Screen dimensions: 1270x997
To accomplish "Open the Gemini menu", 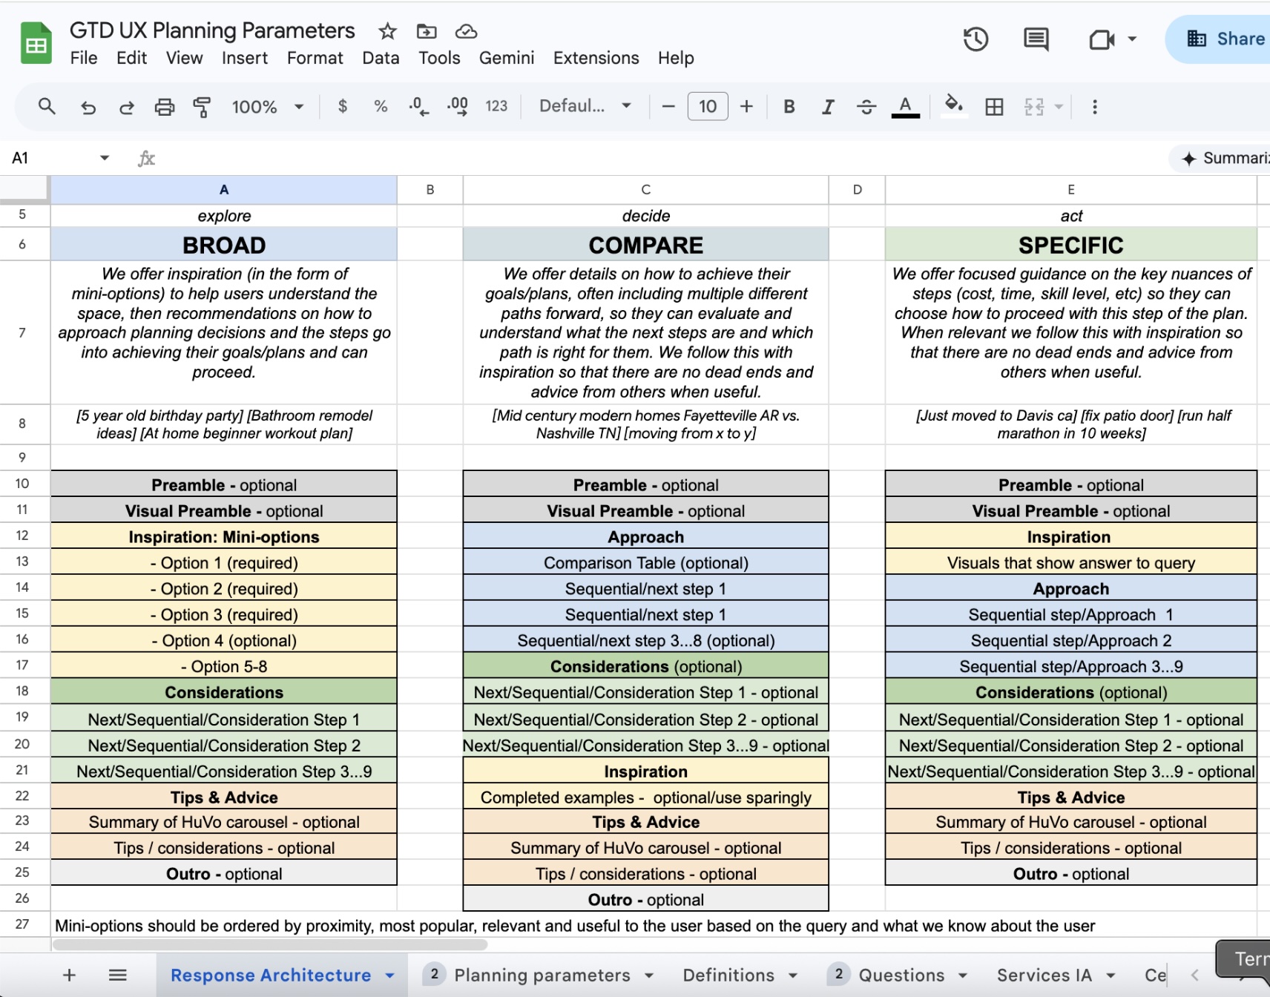I will [507, 58].
